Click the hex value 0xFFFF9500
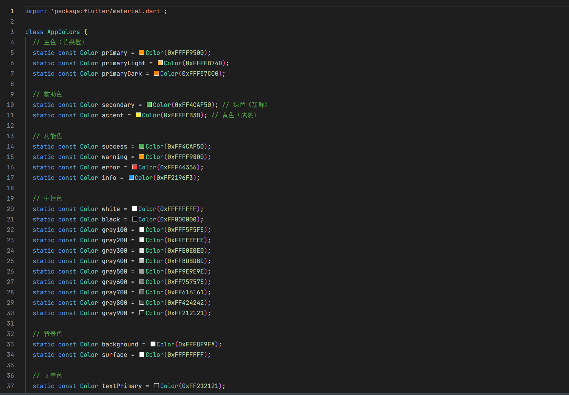Viewport: 569px width, 395px height. coord(186,53)
